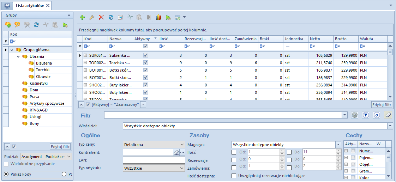Select RTV&AGD group

coord(38,110)
